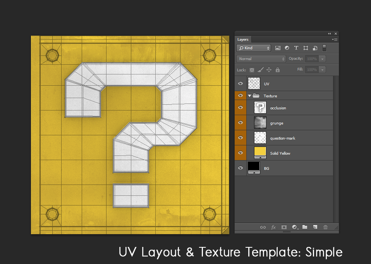Open the Kind filter dropdown
Viewport: 371px width, 264px height.
click(254, 48)
